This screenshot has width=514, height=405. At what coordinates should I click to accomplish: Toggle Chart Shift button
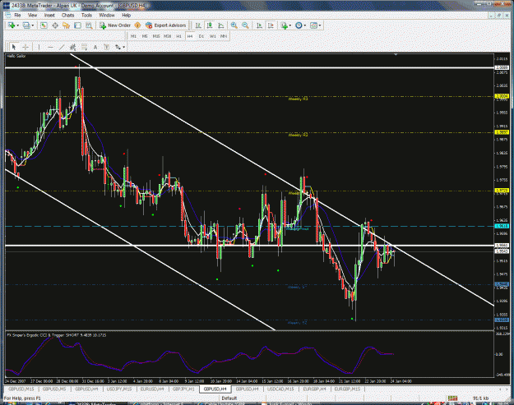[x=271, y=25]
